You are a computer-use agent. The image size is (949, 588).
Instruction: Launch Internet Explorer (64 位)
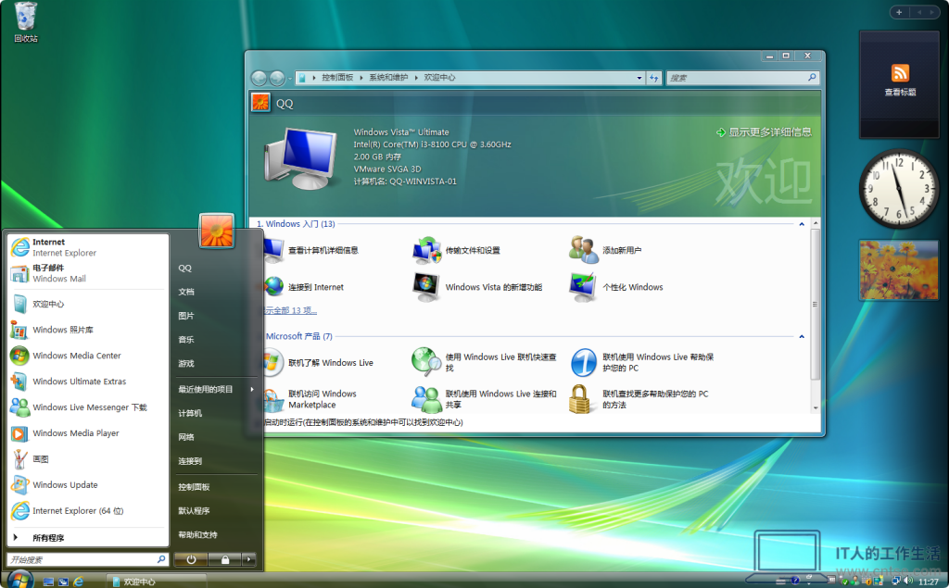click(x=87, y=510)
